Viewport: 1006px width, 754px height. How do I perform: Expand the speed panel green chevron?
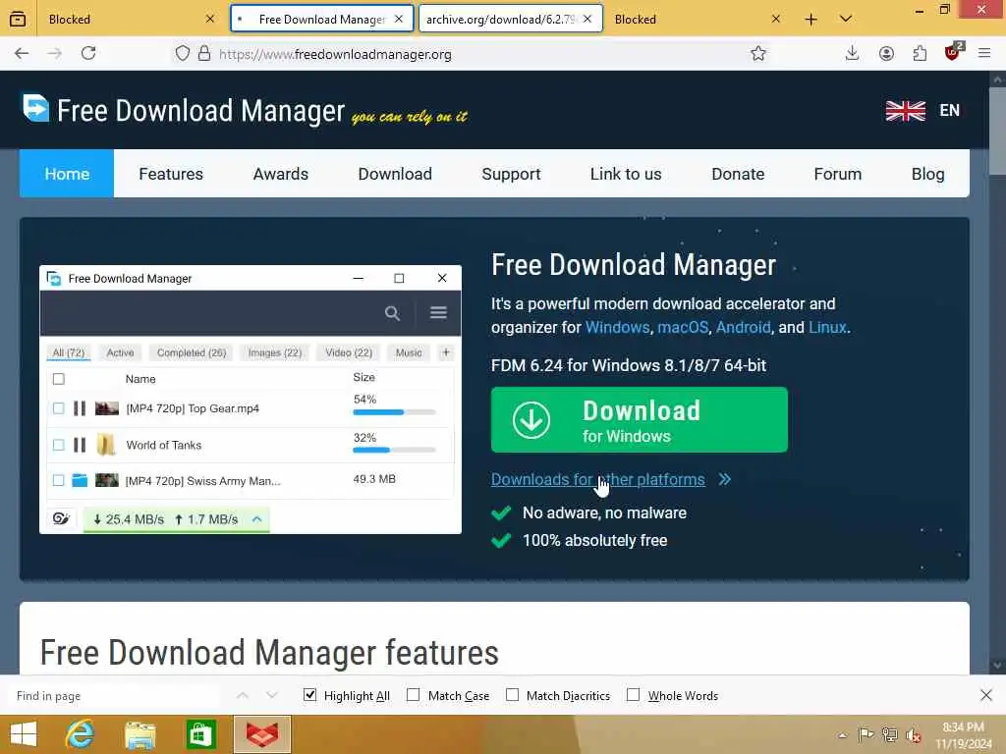257,518
